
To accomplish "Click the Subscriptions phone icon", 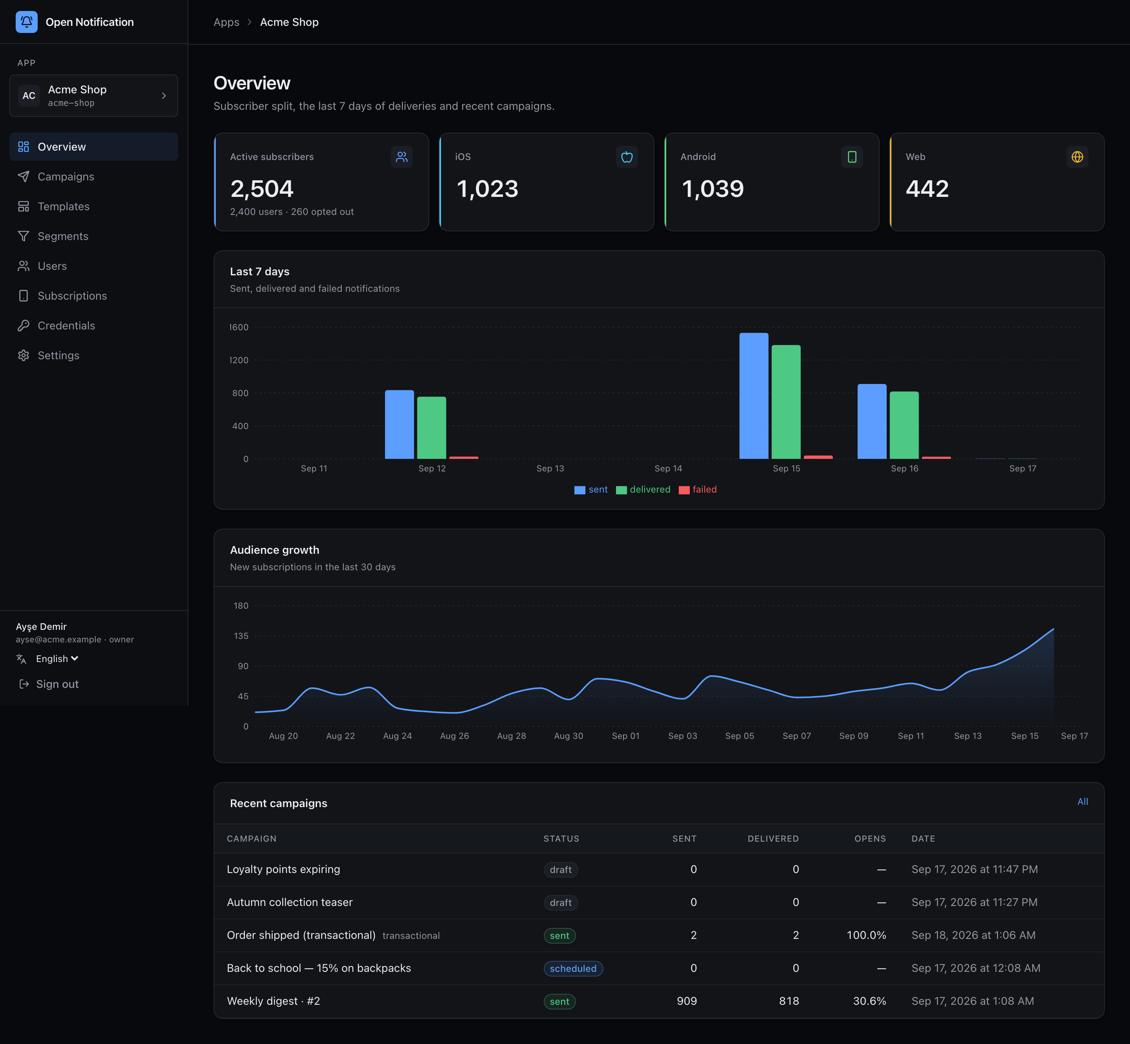I will 23,296.
